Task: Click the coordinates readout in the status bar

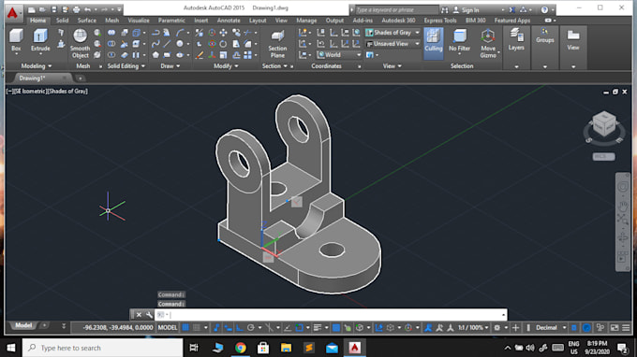Action: click(117, 327)
